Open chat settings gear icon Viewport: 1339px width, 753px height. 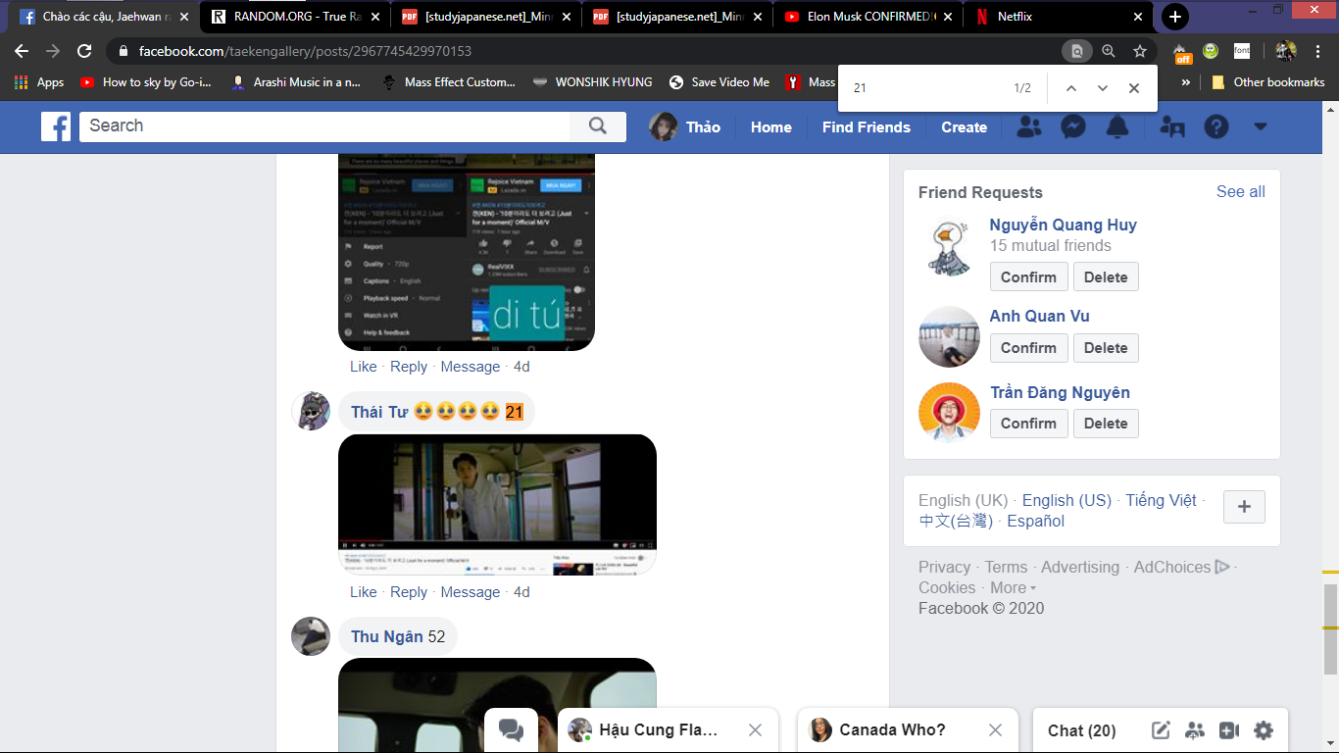pyautogui.click(x=1264, y=730)
